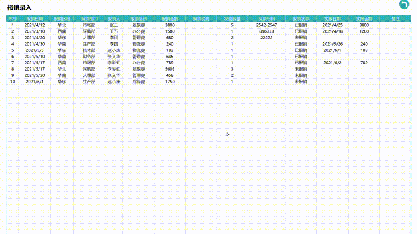
Task: Select 生产部 in row 4
Action: click(x=89, y=44)
